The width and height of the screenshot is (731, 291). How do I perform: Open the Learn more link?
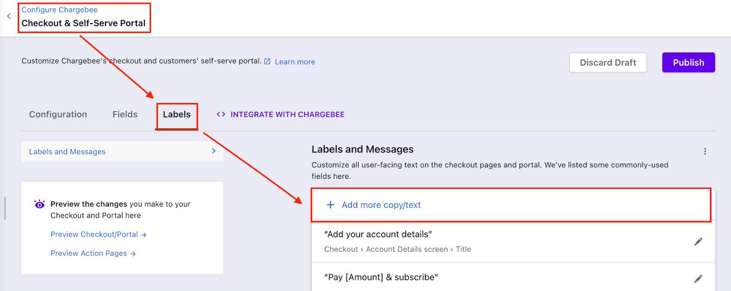click(295, 62)
